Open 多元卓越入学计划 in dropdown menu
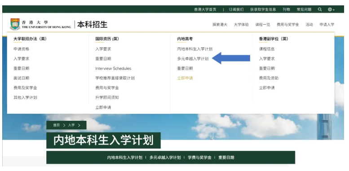 click(193, 59)
